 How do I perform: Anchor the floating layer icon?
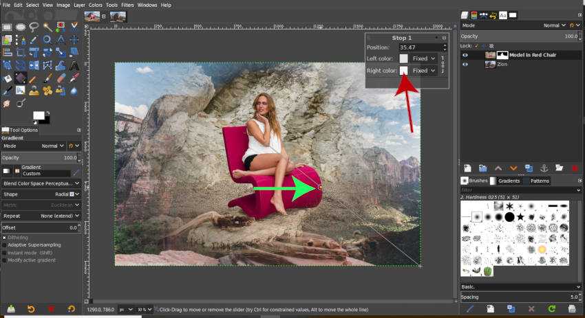pos(544,168)
